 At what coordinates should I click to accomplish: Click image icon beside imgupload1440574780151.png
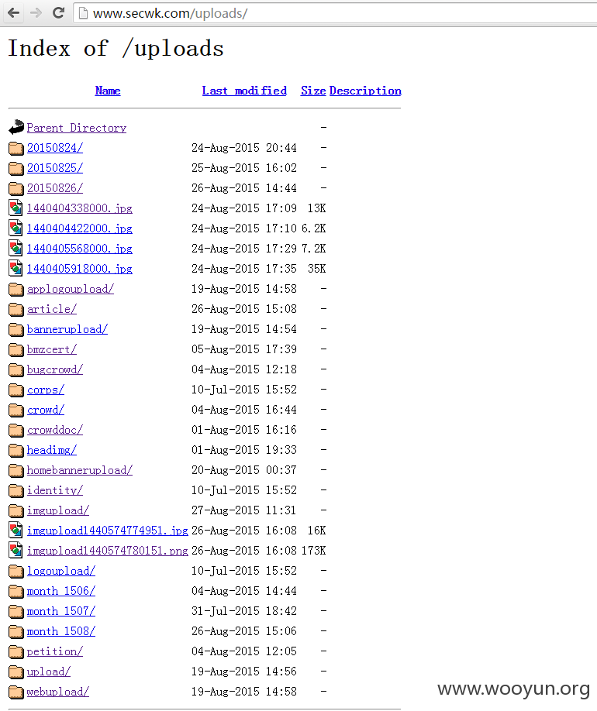click(x=16, y=551)
